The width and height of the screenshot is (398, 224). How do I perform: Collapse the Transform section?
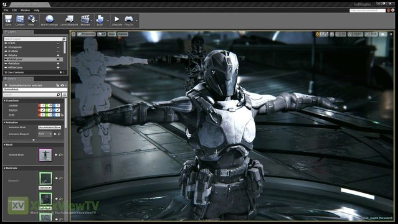coord(4,101)
